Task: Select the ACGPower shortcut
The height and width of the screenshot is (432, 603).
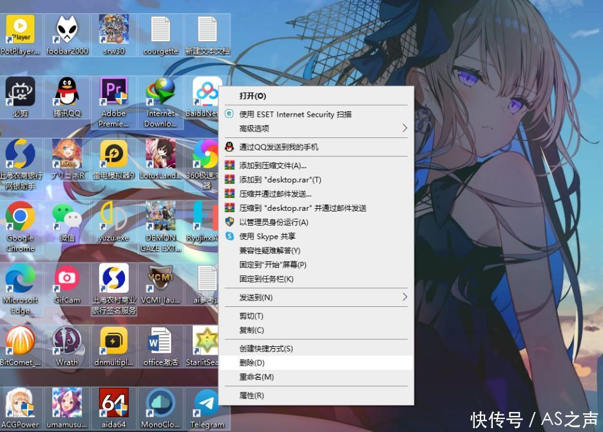Action: click(21, 409)
